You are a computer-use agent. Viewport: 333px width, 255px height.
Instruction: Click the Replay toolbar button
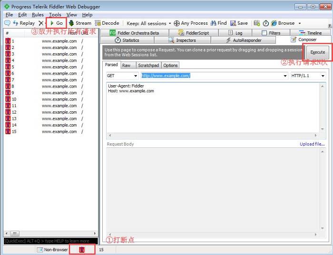(x=24, y=23)
